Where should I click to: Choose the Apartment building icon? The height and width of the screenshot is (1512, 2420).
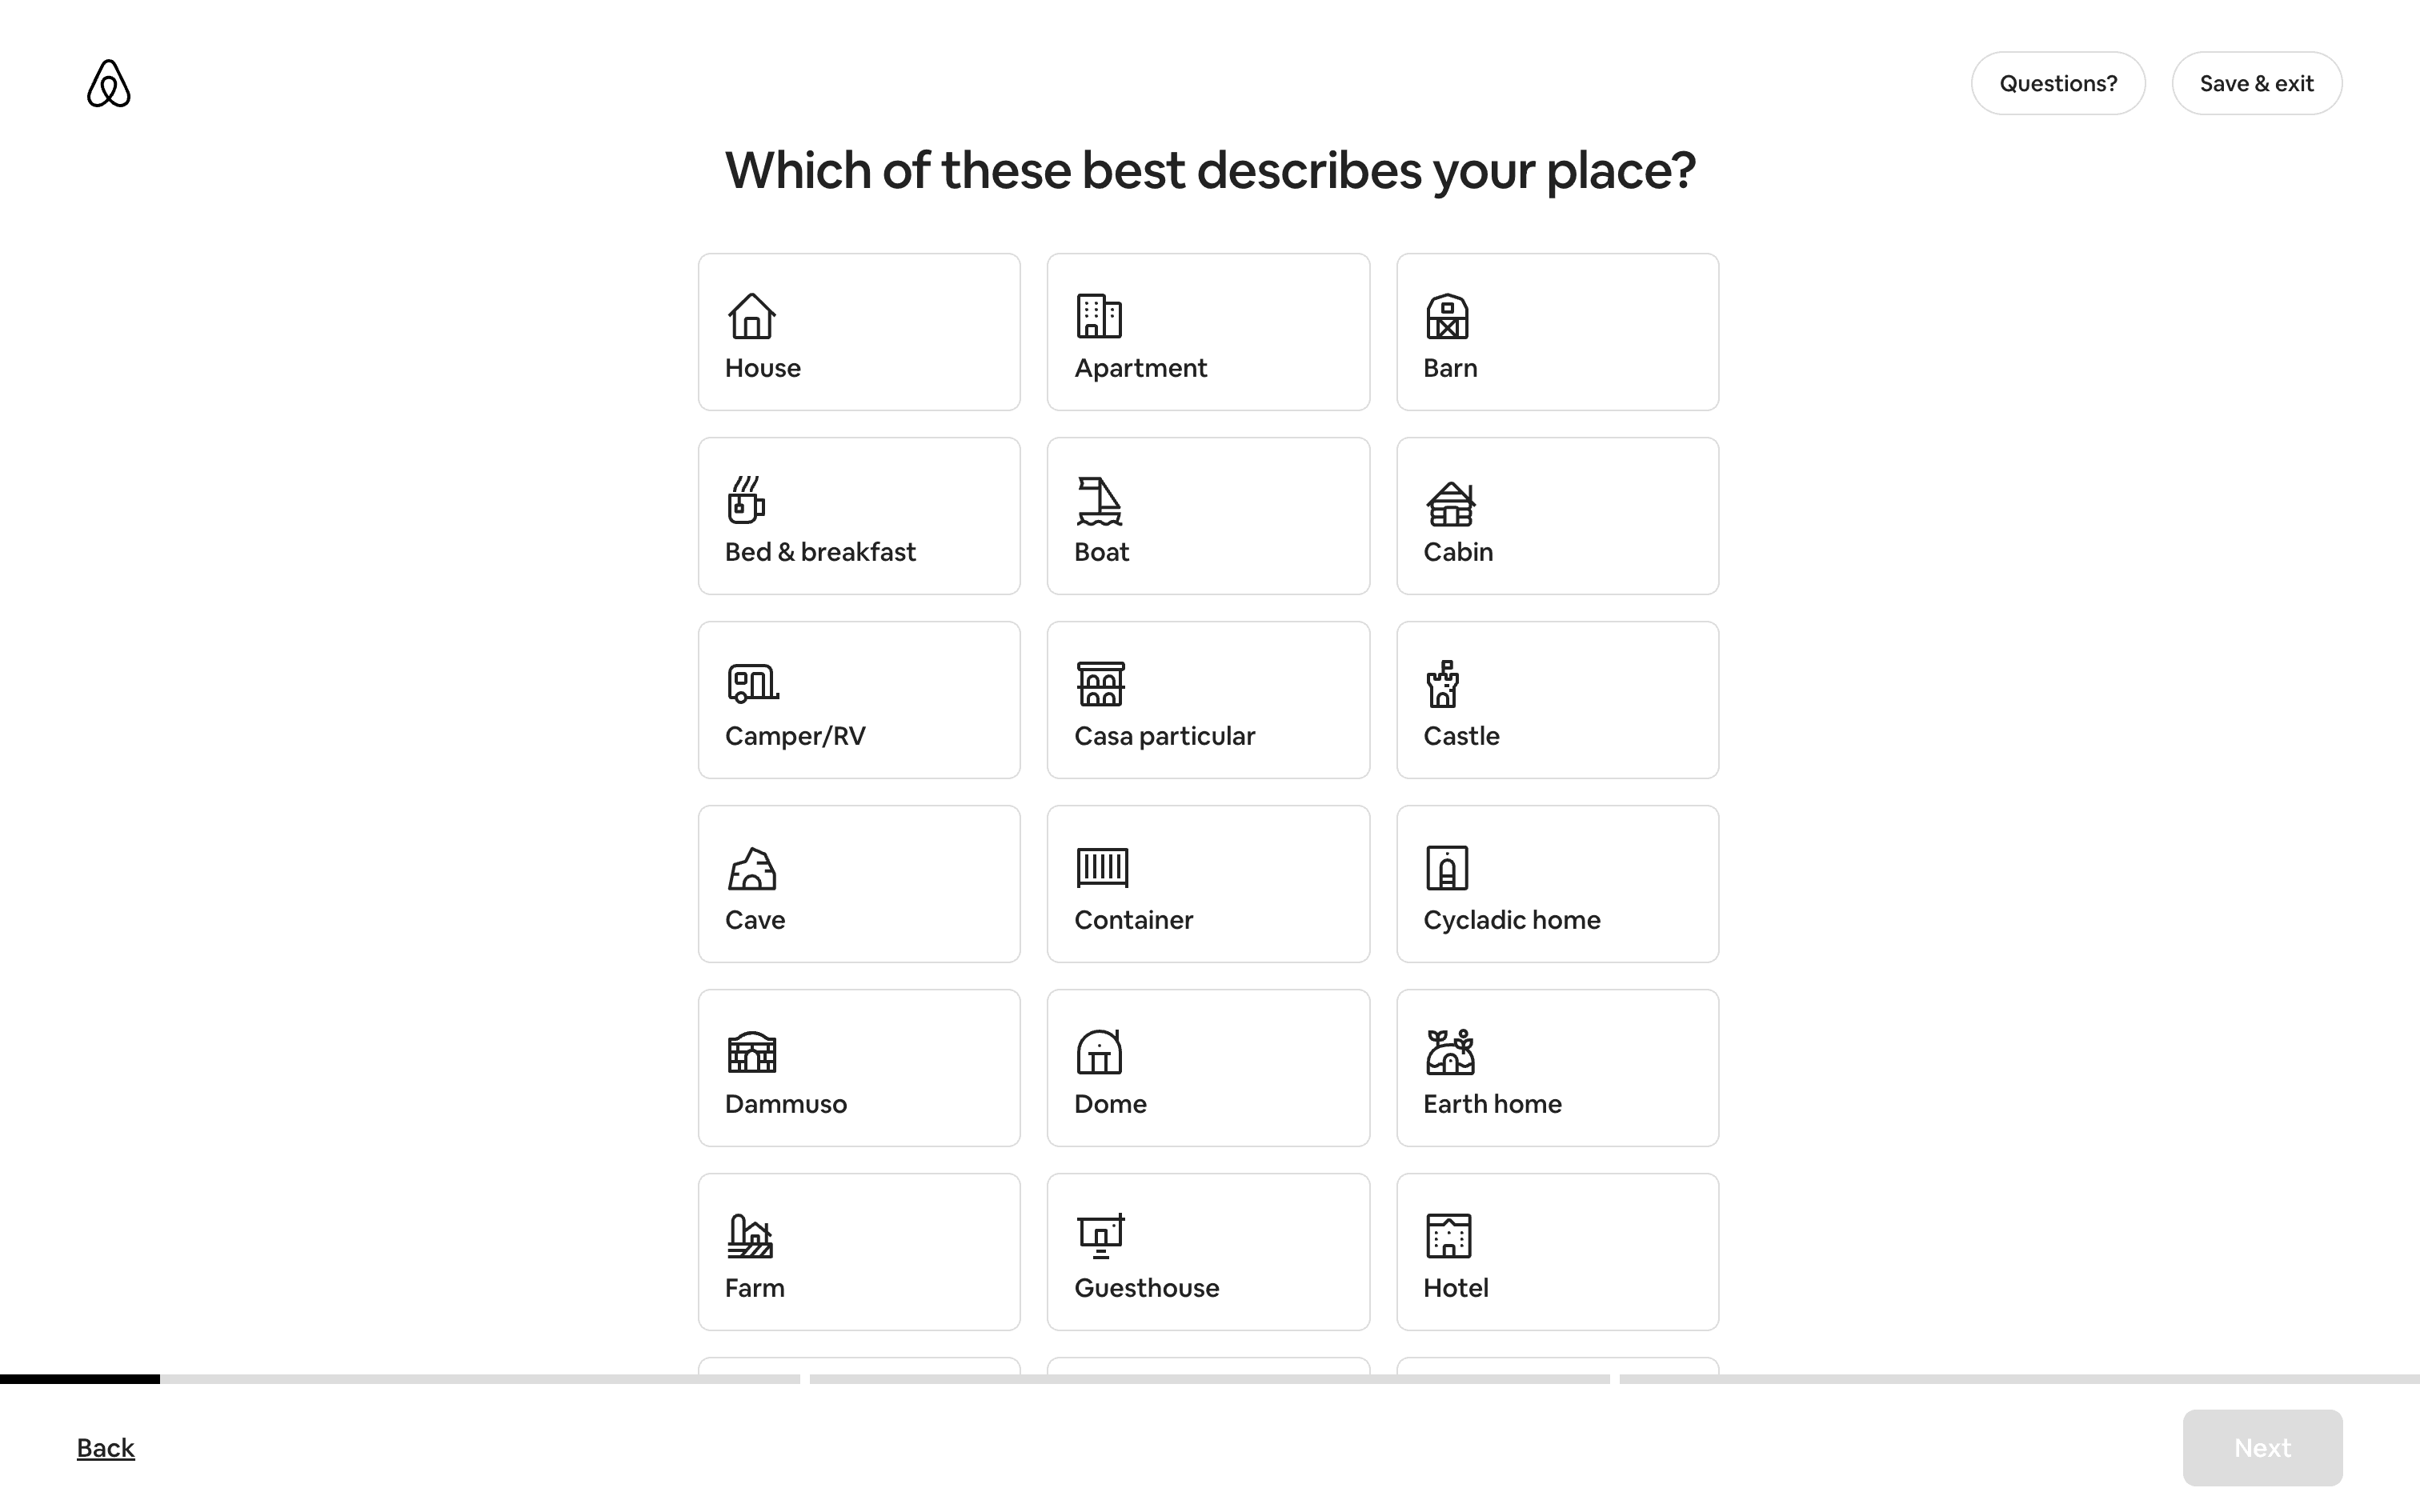tap(1099, 316)
